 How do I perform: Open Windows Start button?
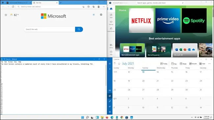[83, 117]
